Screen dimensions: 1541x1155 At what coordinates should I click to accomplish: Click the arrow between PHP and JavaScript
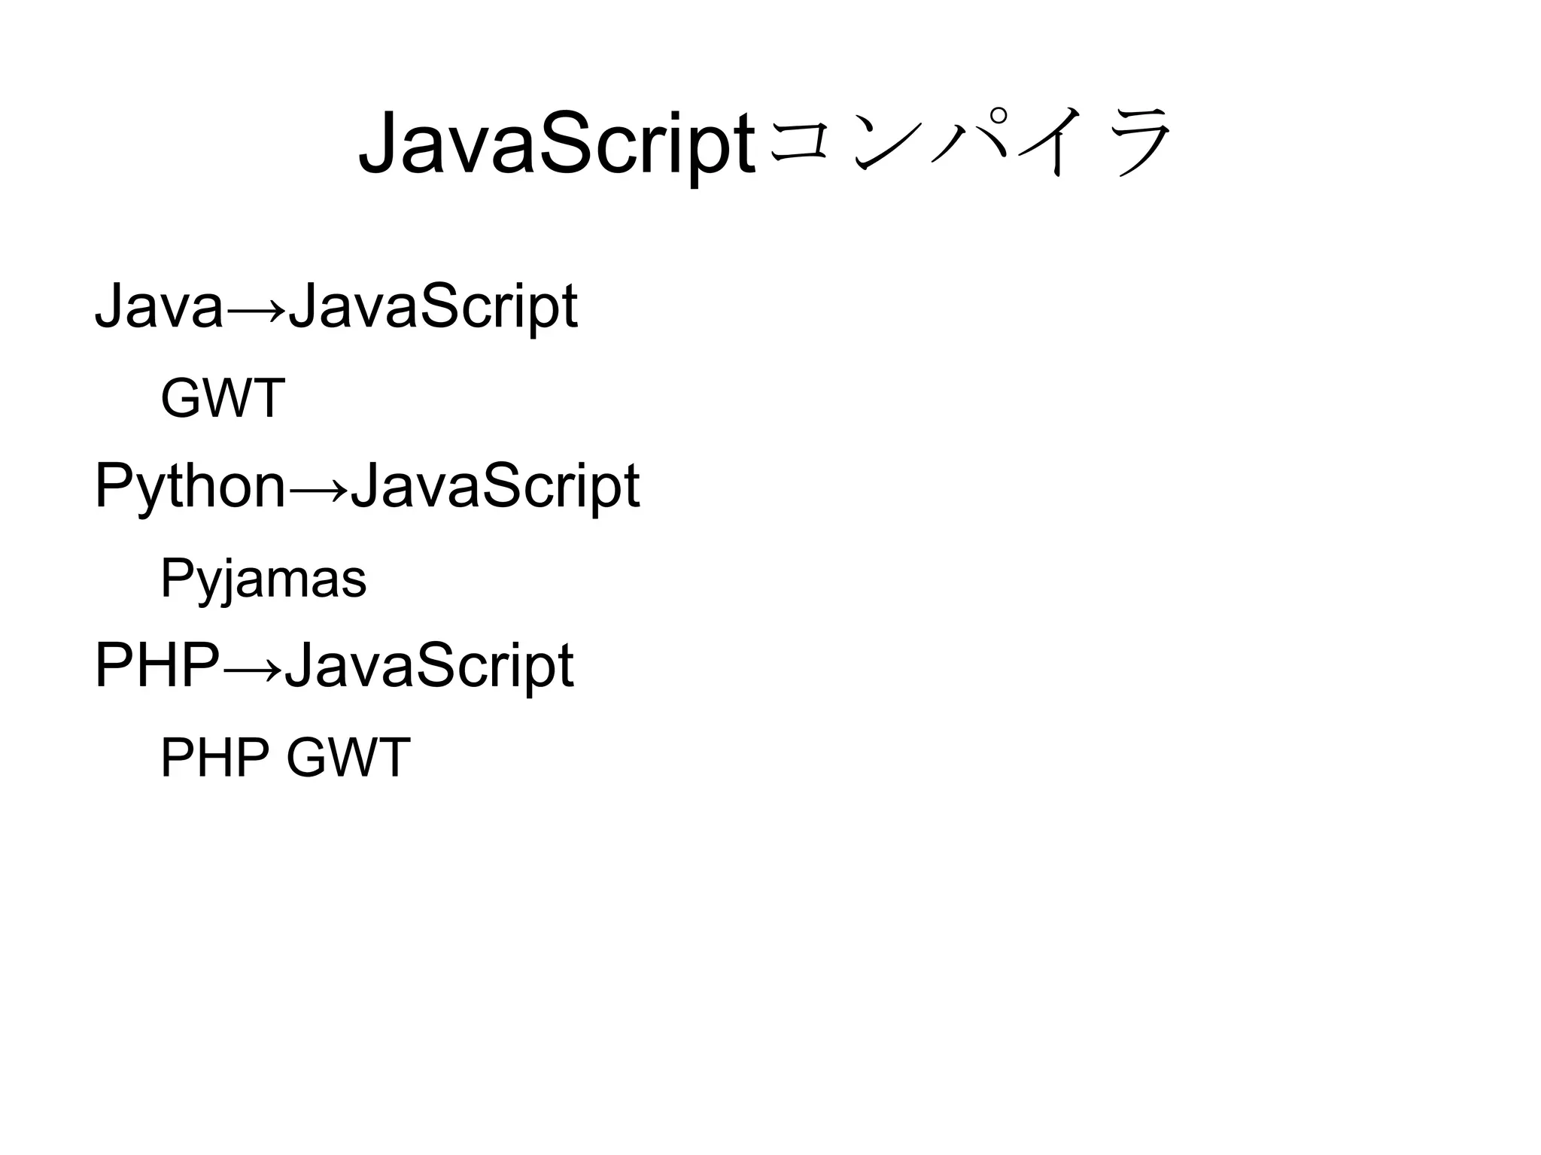252,668
